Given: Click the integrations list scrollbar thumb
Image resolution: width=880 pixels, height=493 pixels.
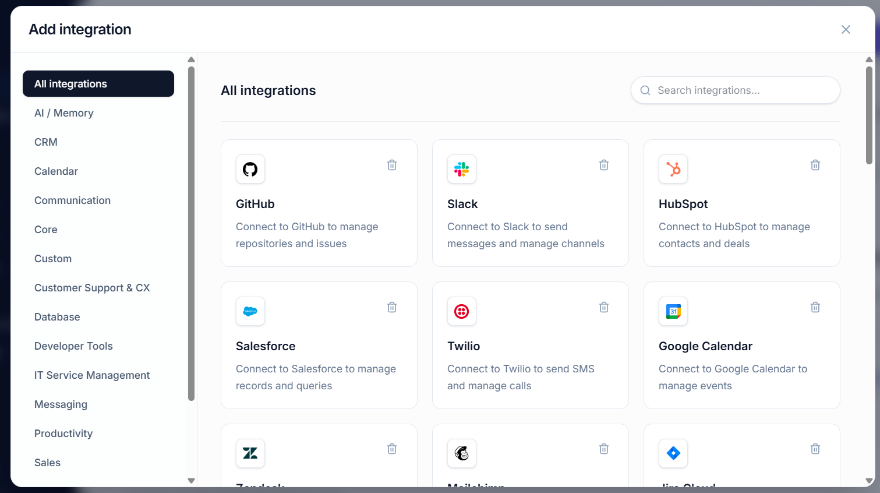Looking at the screenshot, I should [x=869, y=115].
